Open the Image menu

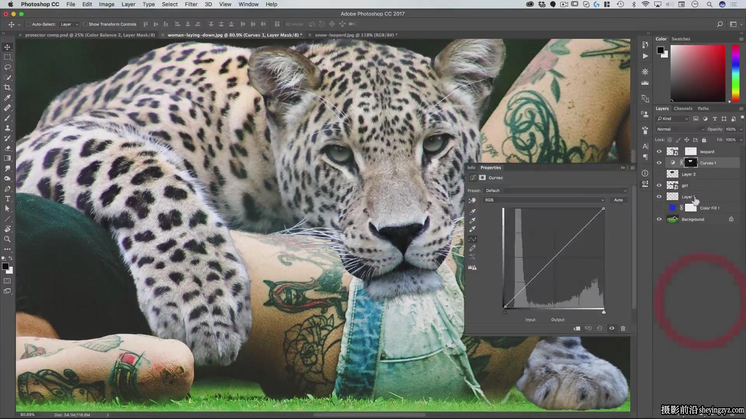(x=106, y=4)
